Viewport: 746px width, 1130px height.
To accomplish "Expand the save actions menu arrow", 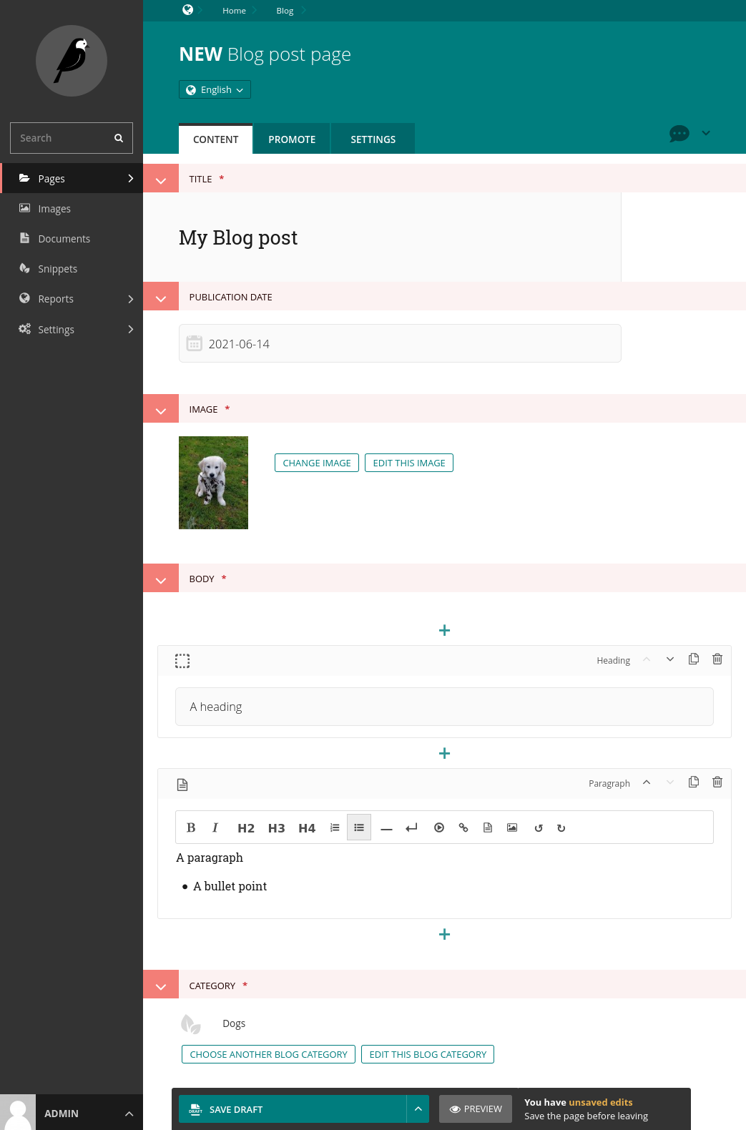I will [418, 1109].
